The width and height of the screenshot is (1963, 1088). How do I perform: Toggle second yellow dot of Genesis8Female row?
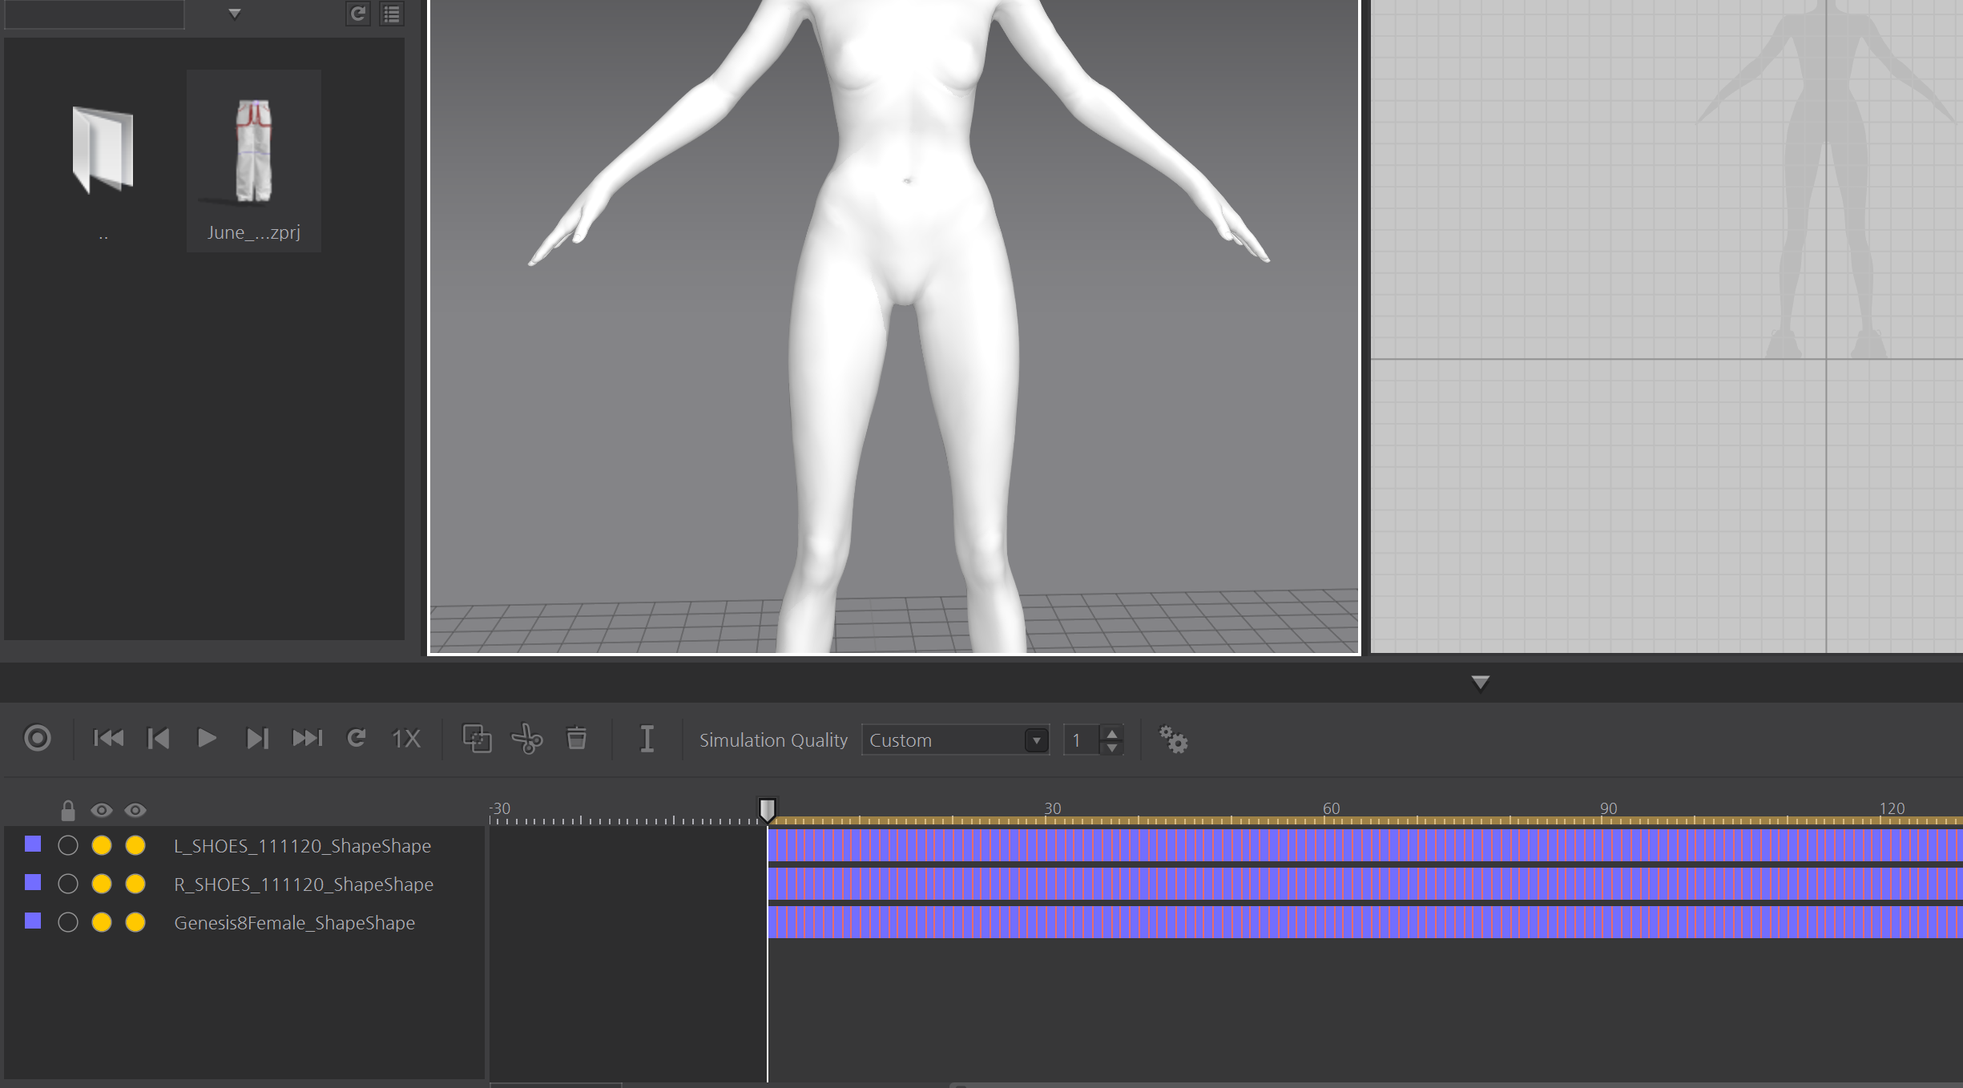(x=135, y=922)
